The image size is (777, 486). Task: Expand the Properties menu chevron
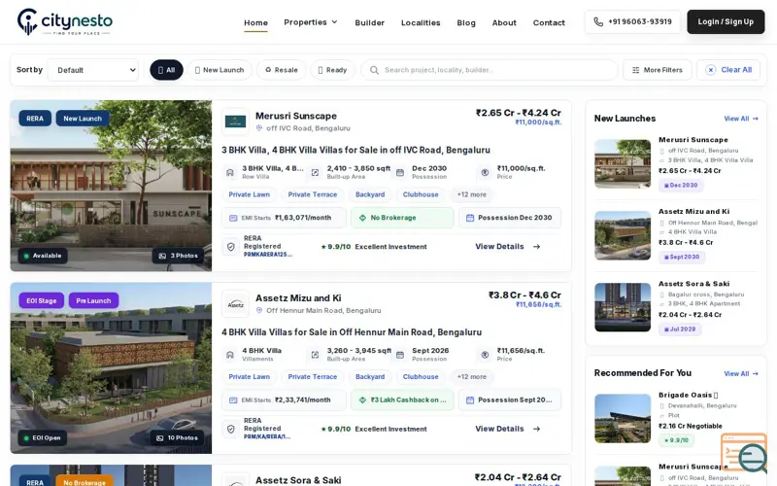[x=334, y=21]
